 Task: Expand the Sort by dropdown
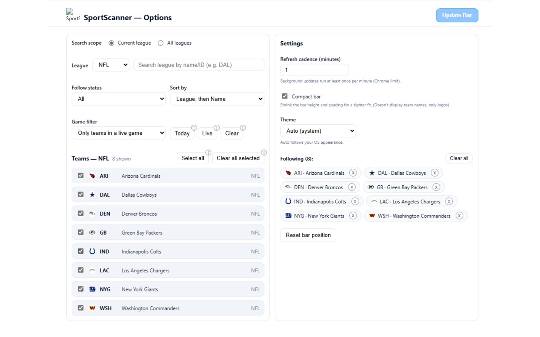tap(217, 99)
